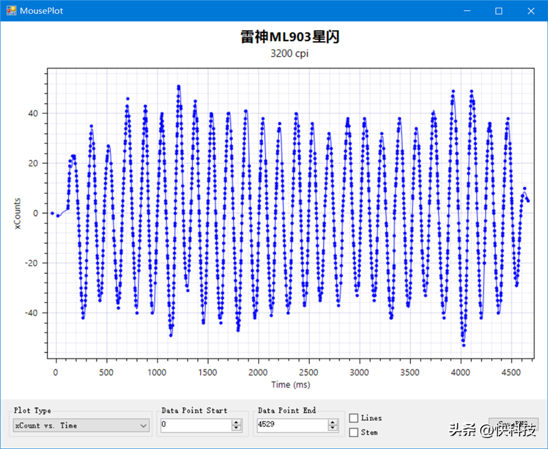Decrease Data Point End with down arrow

click(333, 428)
